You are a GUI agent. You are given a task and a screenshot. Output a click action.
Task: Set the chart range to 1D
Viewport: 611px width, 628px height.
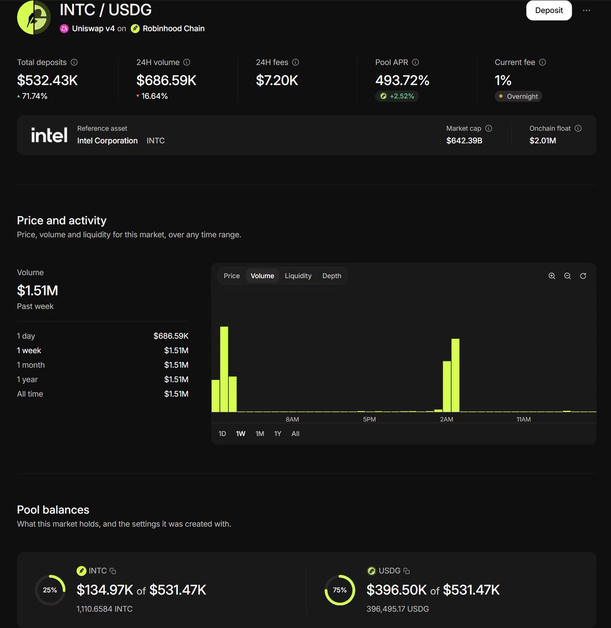(222, 434)
